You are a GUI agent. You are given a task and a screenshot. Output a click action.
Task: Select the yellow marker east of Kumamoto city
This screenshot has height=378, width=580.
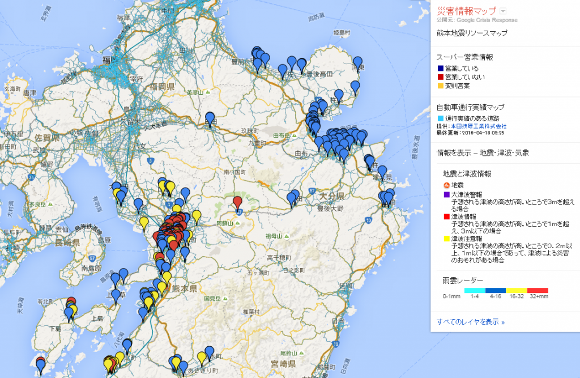[197, 216]
